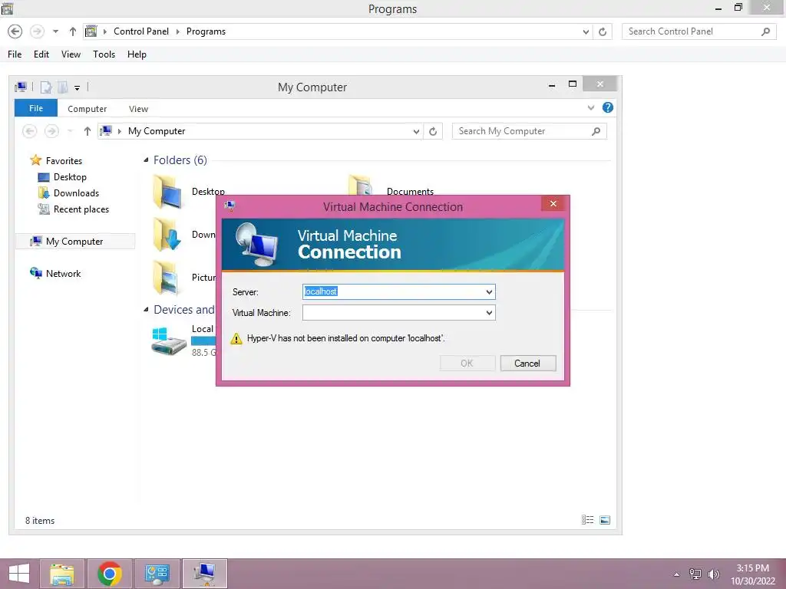The height and width of the screenshot is (589, 786).
Task: Click the Hyper-V warning triangle icon
Action: tap(236, 338)
